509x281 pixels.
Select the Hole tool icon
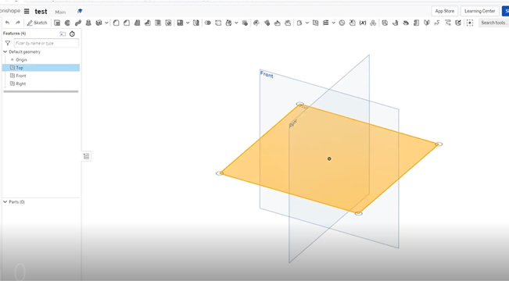pyautogui.click(x=168, y=23)
